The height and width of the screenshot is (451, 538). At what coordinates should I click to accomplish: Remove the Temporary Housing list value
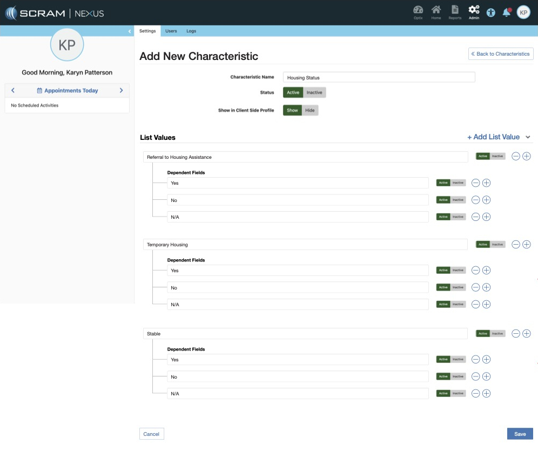(x=516, y=244)
